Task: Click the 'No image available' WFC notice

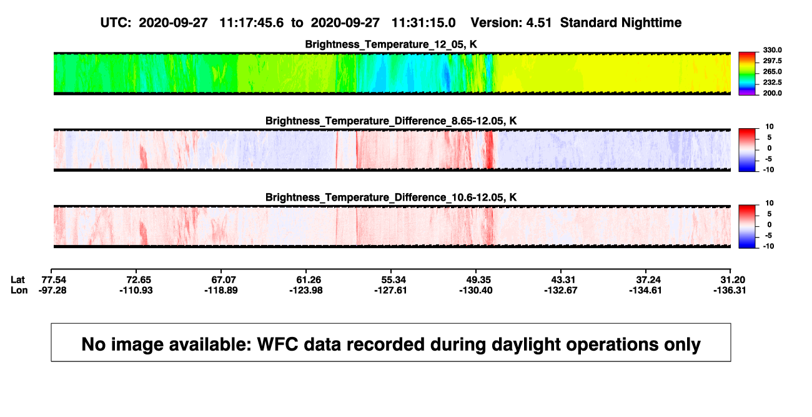Action: [x=391, y=343]
